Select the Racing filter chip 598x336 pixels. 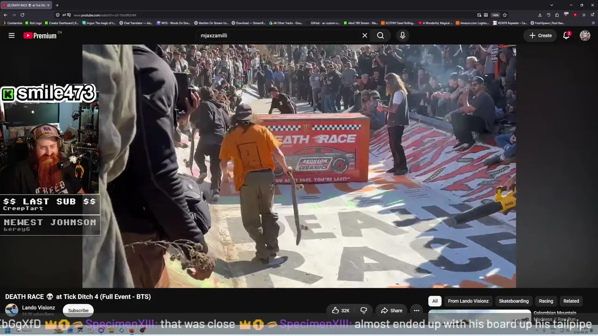pos(546,301)
